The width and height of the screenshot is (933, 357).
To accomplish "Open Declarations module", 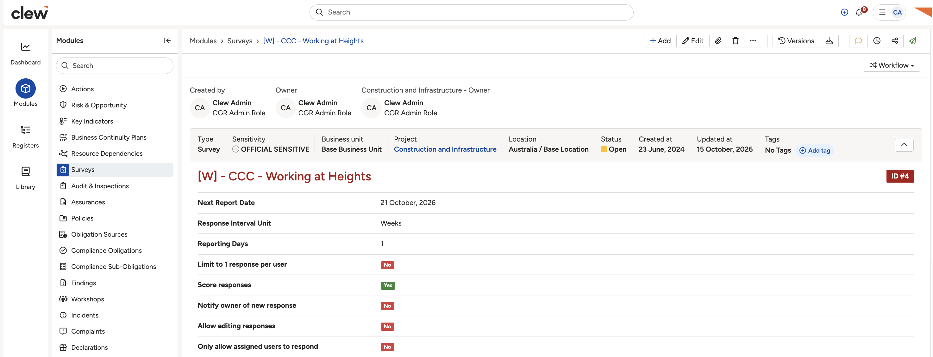I will click(115, 347).
